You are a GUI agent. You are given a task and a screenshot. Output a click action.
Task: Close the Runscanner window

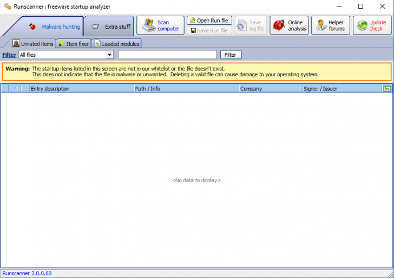tap(383, 6)
